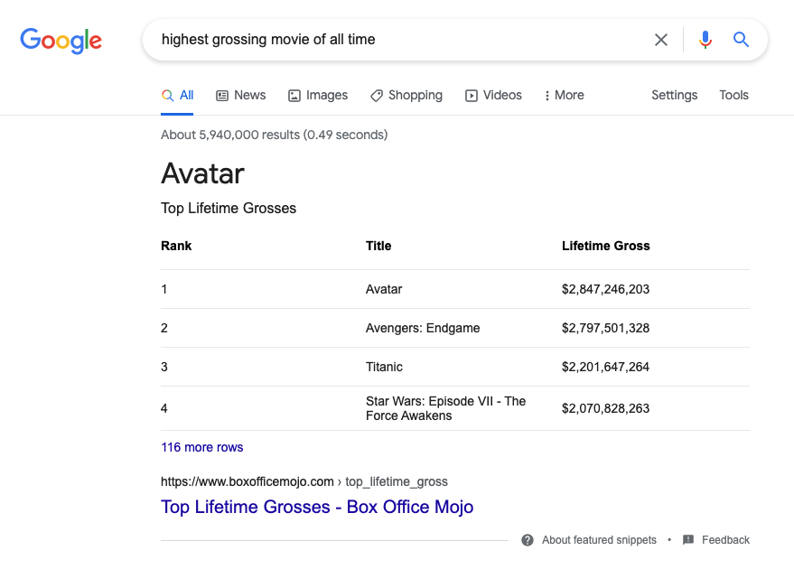Switch to the Images tab
The width and height of the screenshot is (794, 569).
(327, 95)
